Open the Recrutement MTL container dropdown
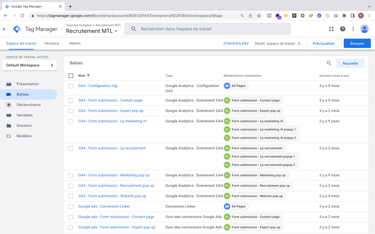 (92, 31)
